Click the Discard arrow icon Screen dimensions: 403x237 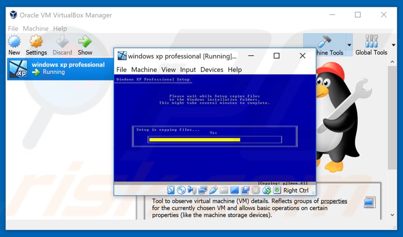pos(62,41)
